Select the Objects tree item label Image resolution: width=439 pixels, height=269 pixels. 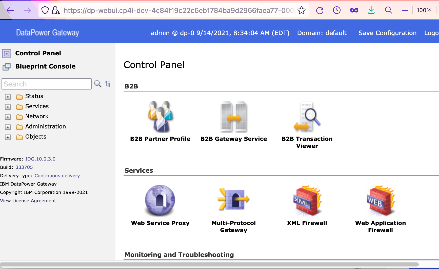point(36,137)
